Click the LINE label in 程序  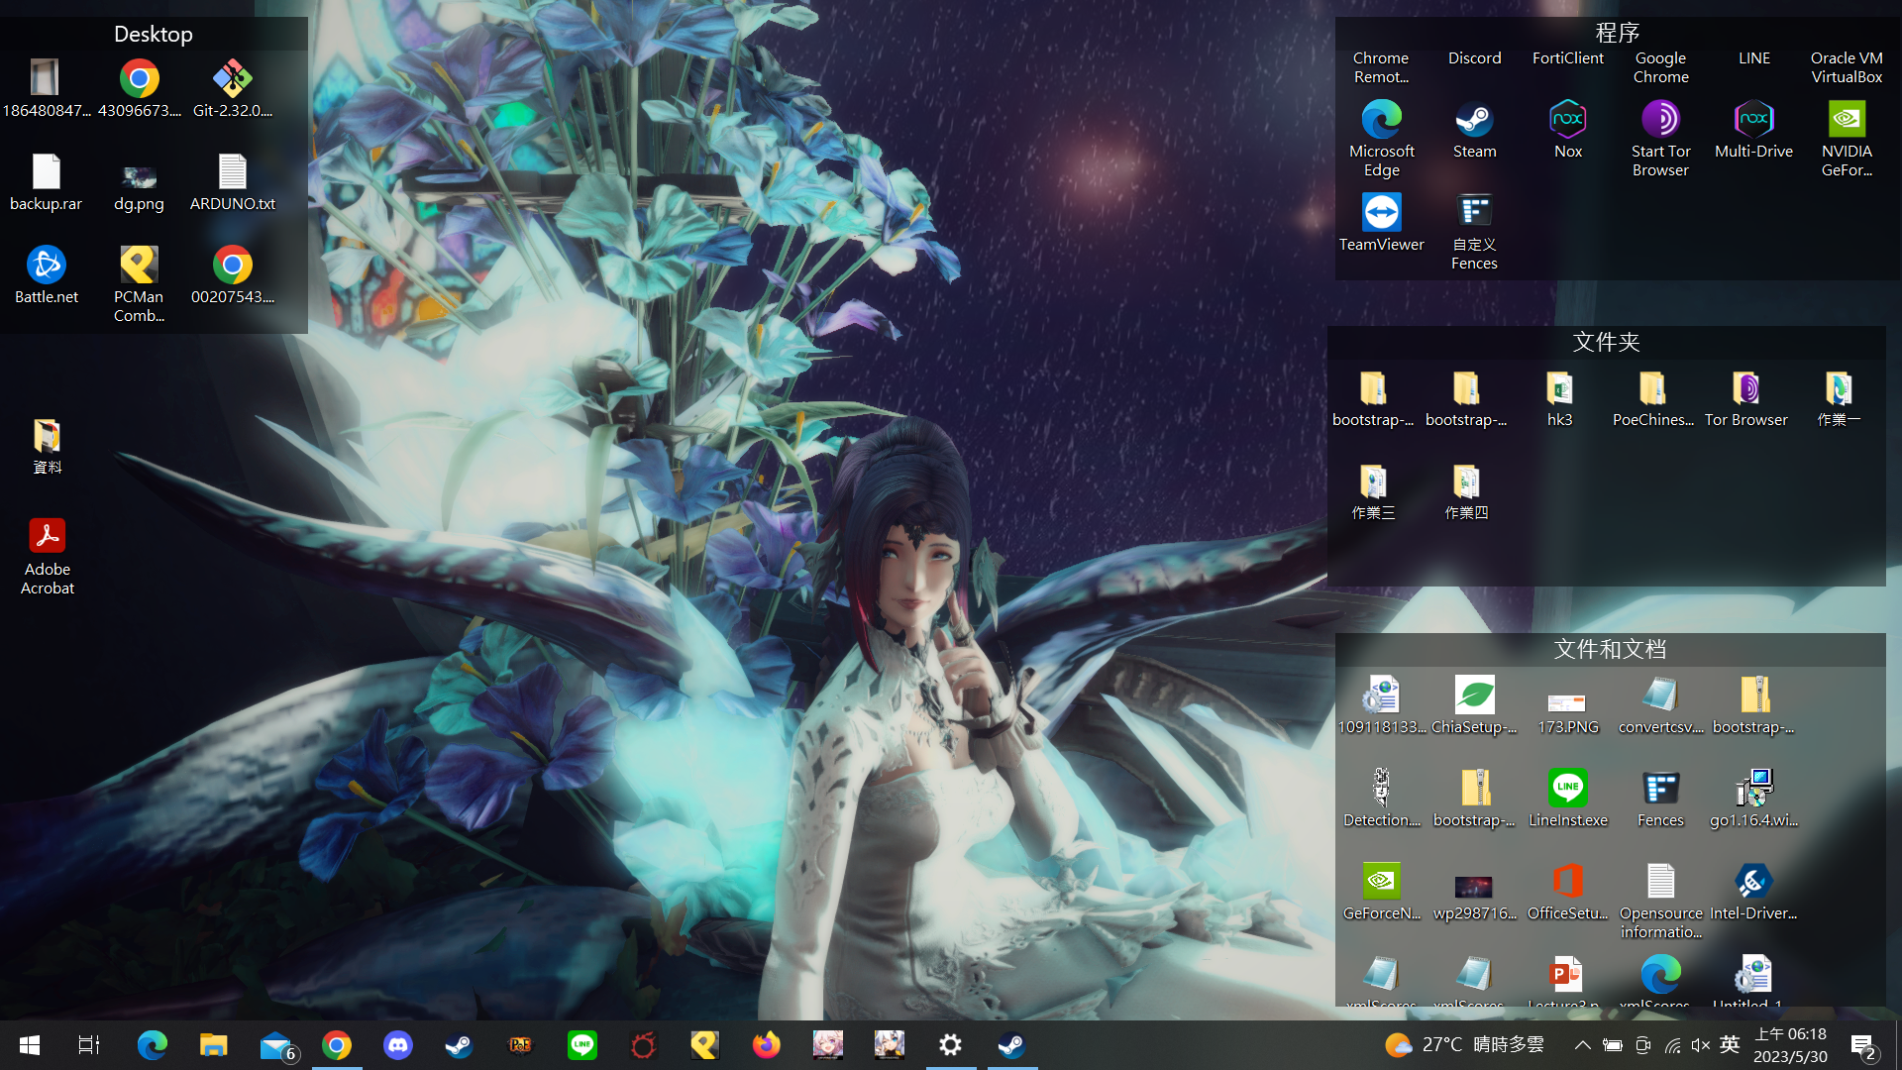tap(1753, 58)
